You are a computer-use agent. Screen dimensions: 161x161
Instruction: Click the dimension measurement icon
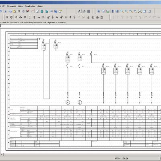pyautogui.click(x=51, y=11)
